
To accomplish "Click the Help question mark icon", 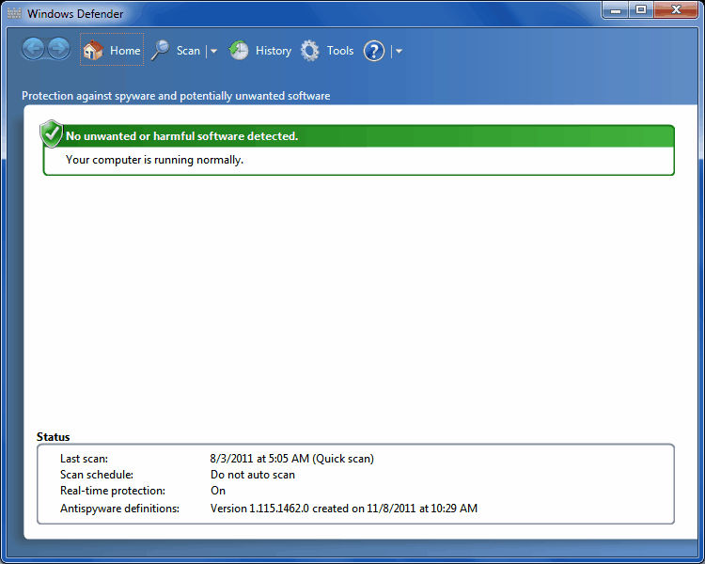I will [x=374, y=51].
